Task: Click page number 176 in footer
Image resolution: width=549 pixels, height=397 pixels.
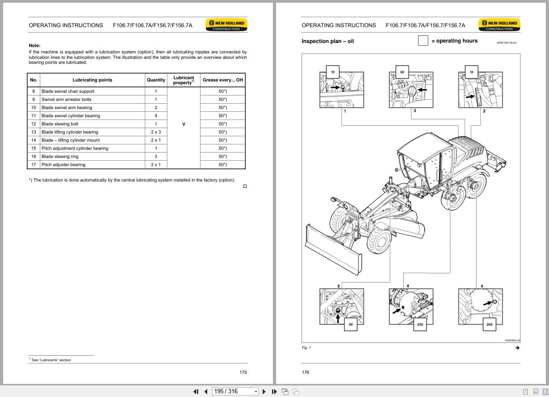Action: click(306, 372)
